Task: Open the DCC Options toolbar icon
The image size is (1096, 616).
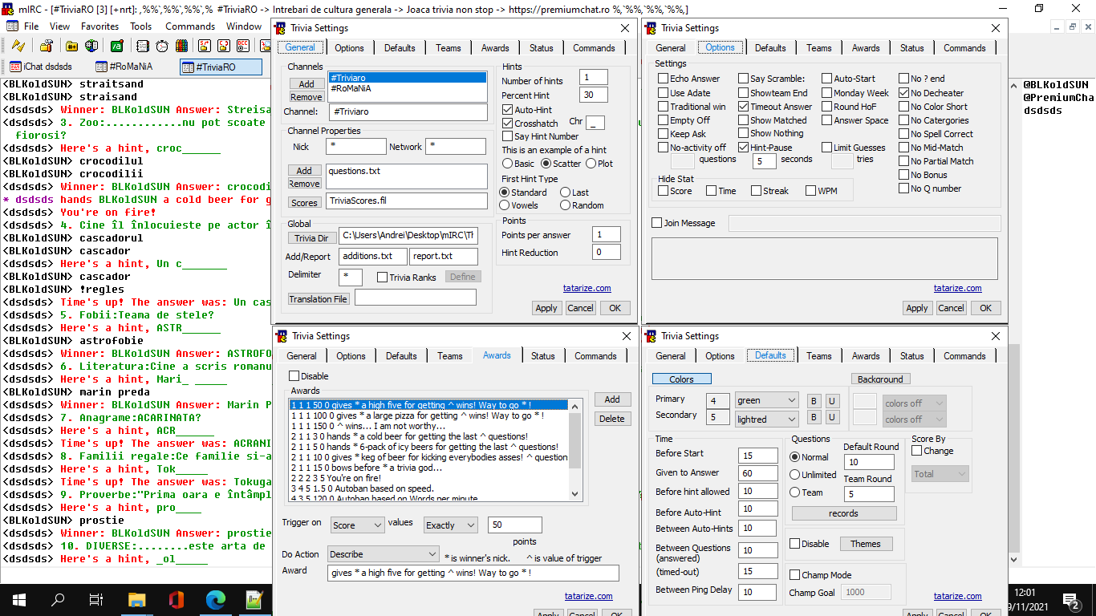Action: (x=244, y=46)
